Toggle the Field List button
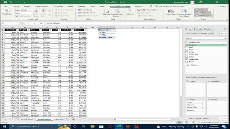Viewport: 230px width, 129px height. [201, 10]
